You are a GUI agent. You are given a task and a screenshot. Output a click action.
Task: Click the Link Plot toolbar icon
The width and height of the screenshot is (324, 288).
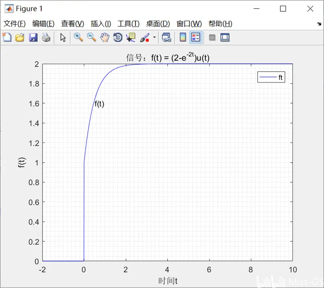tap(166, 37)
